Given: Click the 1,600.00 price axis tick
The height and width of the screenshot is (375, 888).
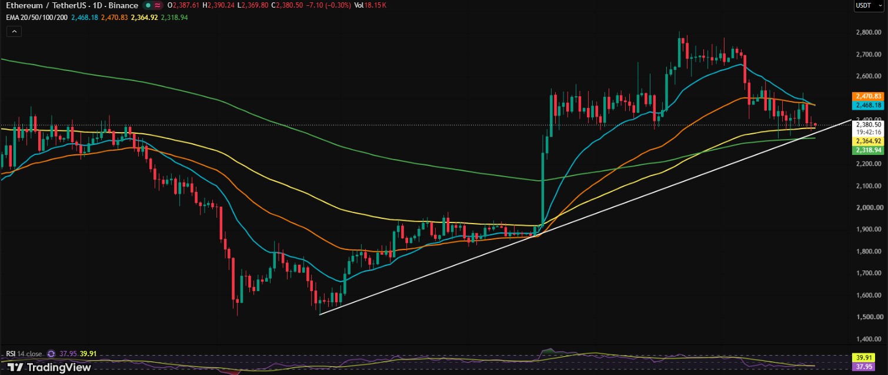Looking at the screenshot, I should point(868,295).
